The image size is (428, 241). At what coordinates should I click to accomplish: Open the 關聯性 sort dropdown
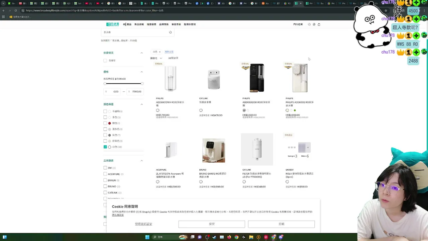pos(156,58)
